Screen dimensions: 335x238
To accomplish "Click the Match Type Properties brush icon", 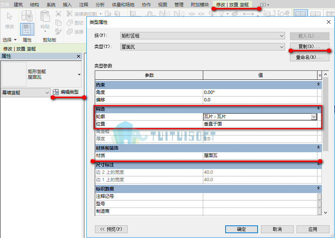I will pos(58,32).
